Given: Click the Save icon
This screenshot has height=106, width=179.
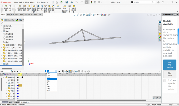Looking at the screenshot, I should 67,2.
